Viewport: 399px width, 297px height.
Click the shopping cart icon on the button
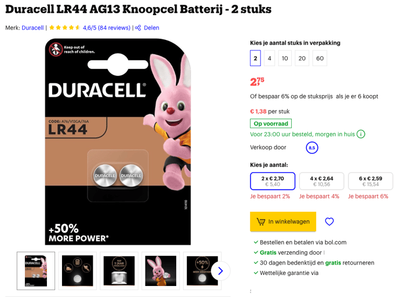pyautogui.click(x=260, y=222)
